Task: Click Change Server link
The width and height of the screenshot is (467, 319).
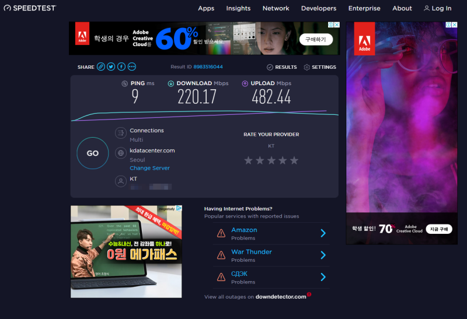Action: (x=149, y=168)
